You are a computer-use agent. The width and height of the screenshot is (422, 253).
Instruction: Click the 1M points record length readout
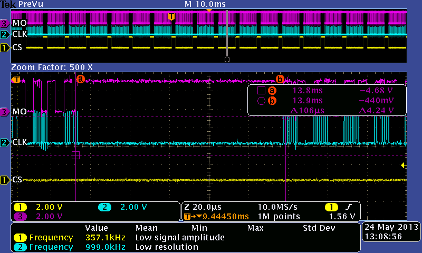tap(279, 217)
